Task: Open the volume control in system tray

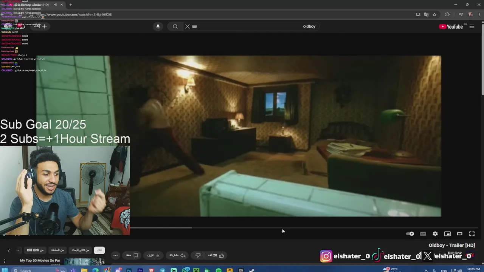Action: pos(459,270)
